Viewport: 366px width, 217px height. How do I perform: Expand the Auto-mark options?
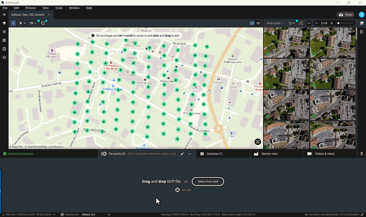point(284,23)
